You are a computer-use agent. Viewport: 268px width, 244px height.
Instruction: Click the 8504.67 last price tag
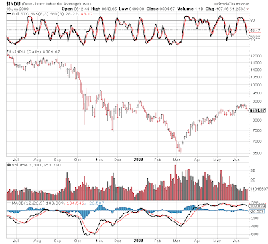coord(257,110)
